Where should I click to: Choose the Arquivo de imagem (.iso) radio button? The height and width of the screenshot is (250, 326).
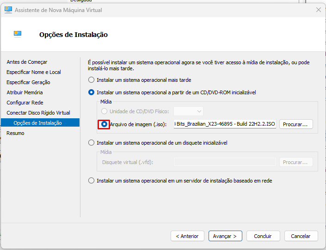105,124
